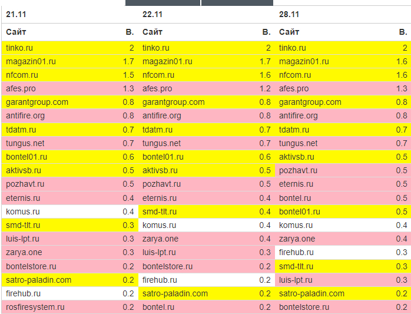Select bontel.ru in 22.11 column
The width and height of the screenshot is (411, 314).
pyautogui.click(x=158, y=307)
